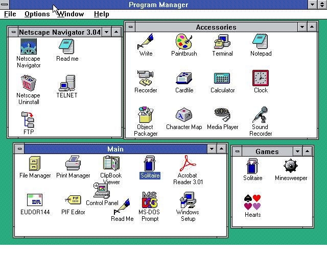Click the Main group window title bar

pyautogui.click(x=115, y=149)
